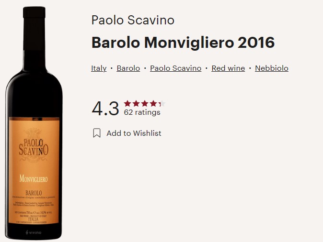
Task: Open the Red wine category link
Action: coord(228,68)
